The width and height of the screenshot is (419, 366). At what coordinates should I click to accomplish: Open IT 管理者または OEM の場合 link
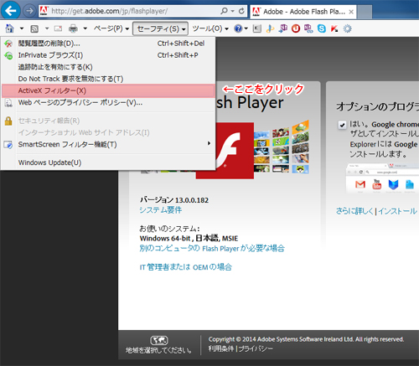coord(186,267)
